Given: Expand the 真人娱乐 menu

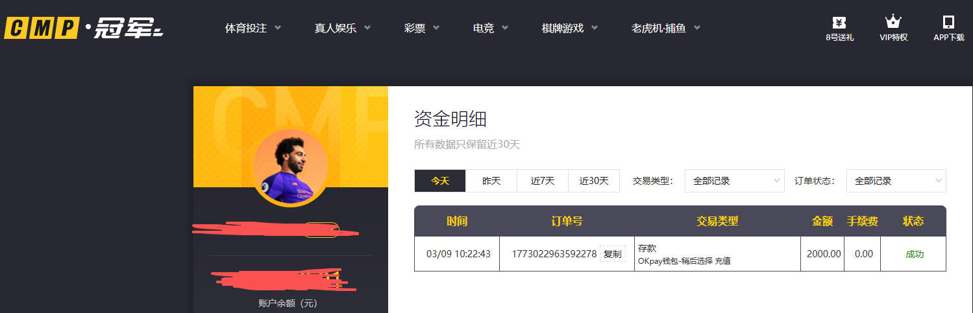Looking at the screenshot, I should (x=342, y=29).
